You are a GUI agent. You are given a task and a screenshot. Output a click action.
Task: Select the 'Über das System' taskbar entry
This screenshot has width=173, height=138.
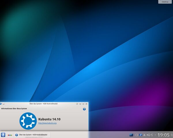[32, 135]
